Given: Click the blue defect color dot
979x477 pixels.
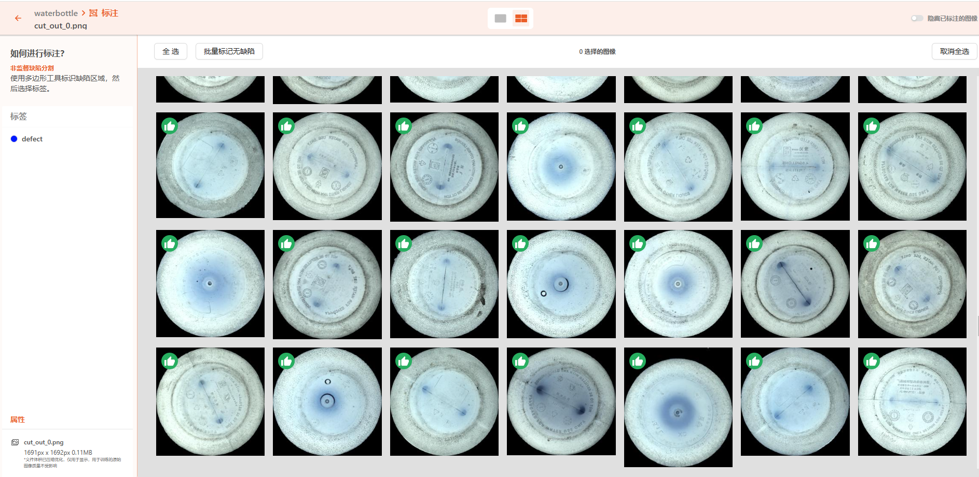Looking at the screenshot, I should (14, 139).
